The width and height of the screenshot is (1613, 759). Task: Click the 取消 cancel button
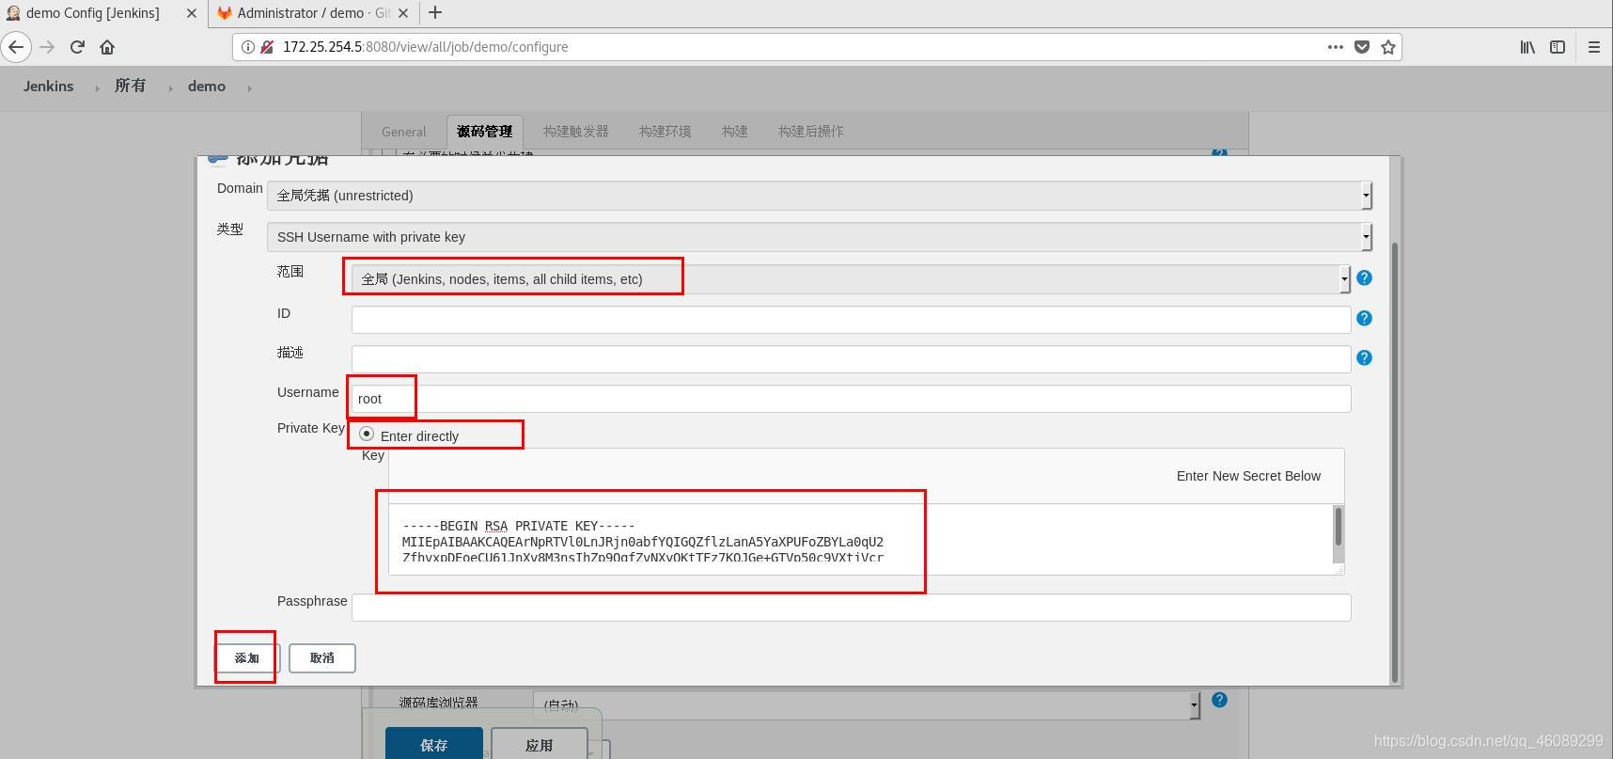(x=322, y=657)
